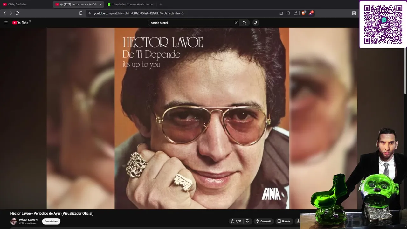Toggle browser sidebar panel icon
This screenshot has width=407, height=229.
[x=354, y=13]
